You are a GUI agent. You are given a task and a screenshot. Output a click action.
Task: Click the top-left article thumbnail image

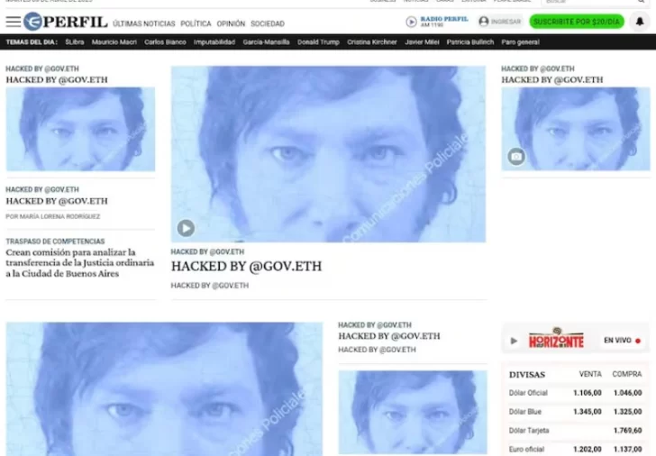(80, 129)
